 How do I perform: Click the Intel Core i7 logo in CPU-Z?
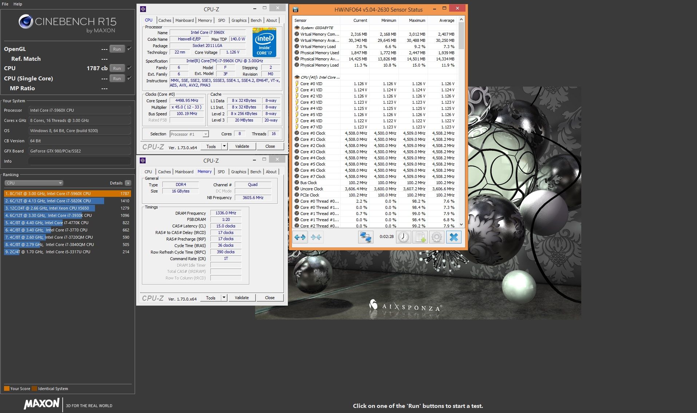[x=264, y=42]
